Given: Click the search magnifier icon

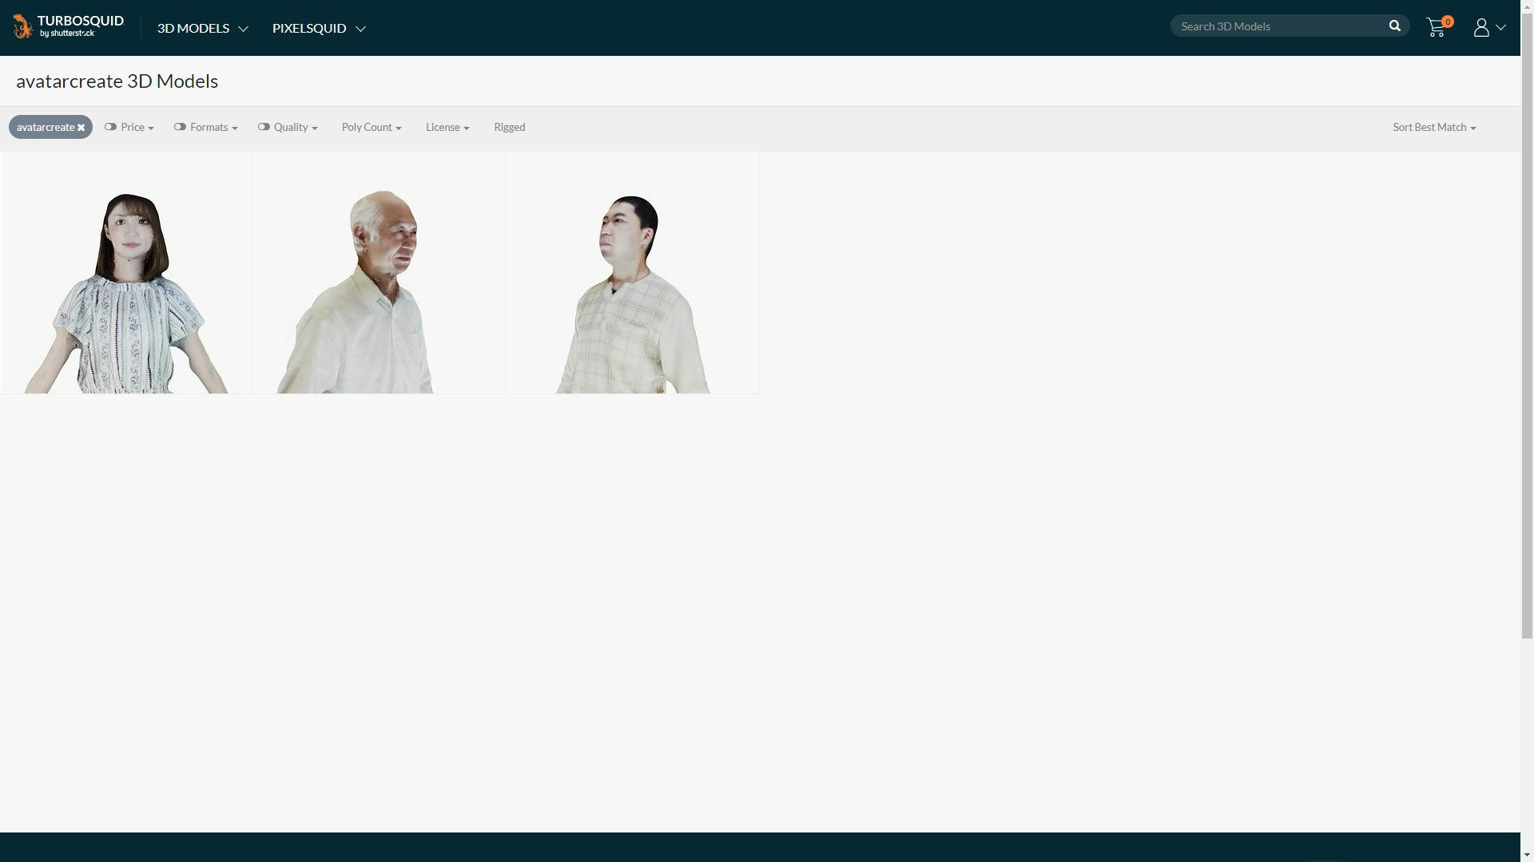Looking at the screenshot, I should click(1395, 26).
